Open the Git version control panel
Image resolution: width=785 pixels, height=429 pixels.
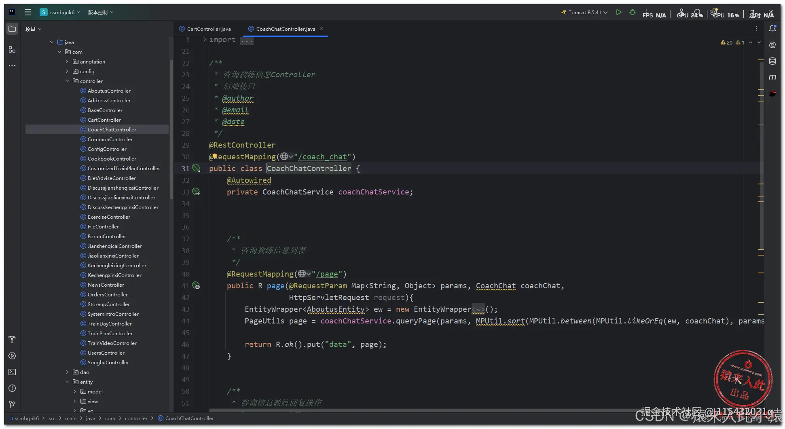point(12,404)
